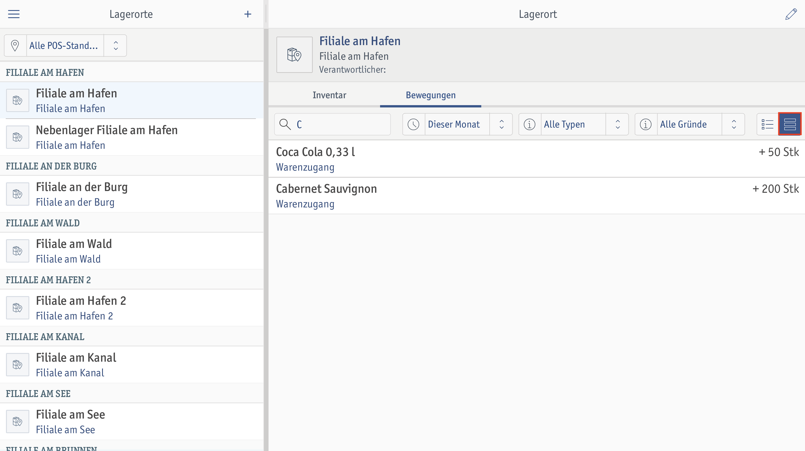The width and height of the screenshot is (805, 451).
Task: Click the stepper arrows of Alle Typen
Action: 618,124
